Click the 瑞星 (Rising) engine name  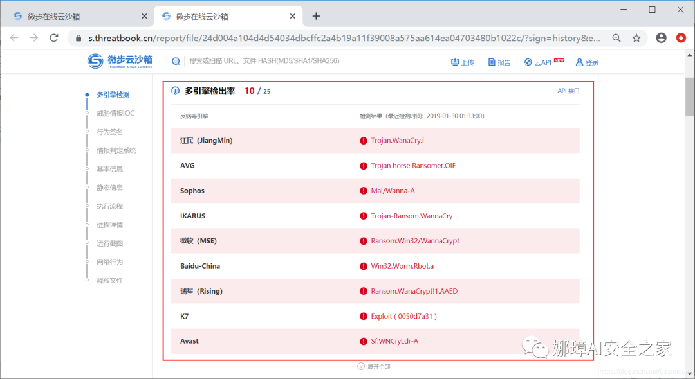[x=201, y=292]
